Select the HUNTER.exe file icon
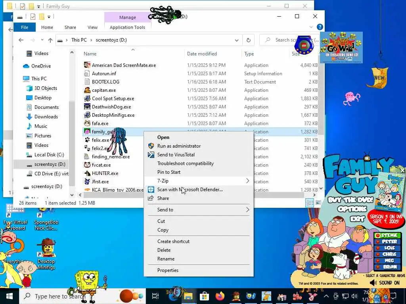 point(87,173)
